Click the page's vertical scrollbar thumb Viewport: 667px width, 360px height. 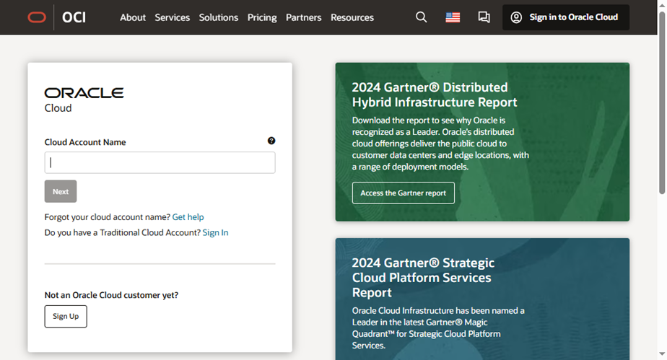[x=662, y=102]
